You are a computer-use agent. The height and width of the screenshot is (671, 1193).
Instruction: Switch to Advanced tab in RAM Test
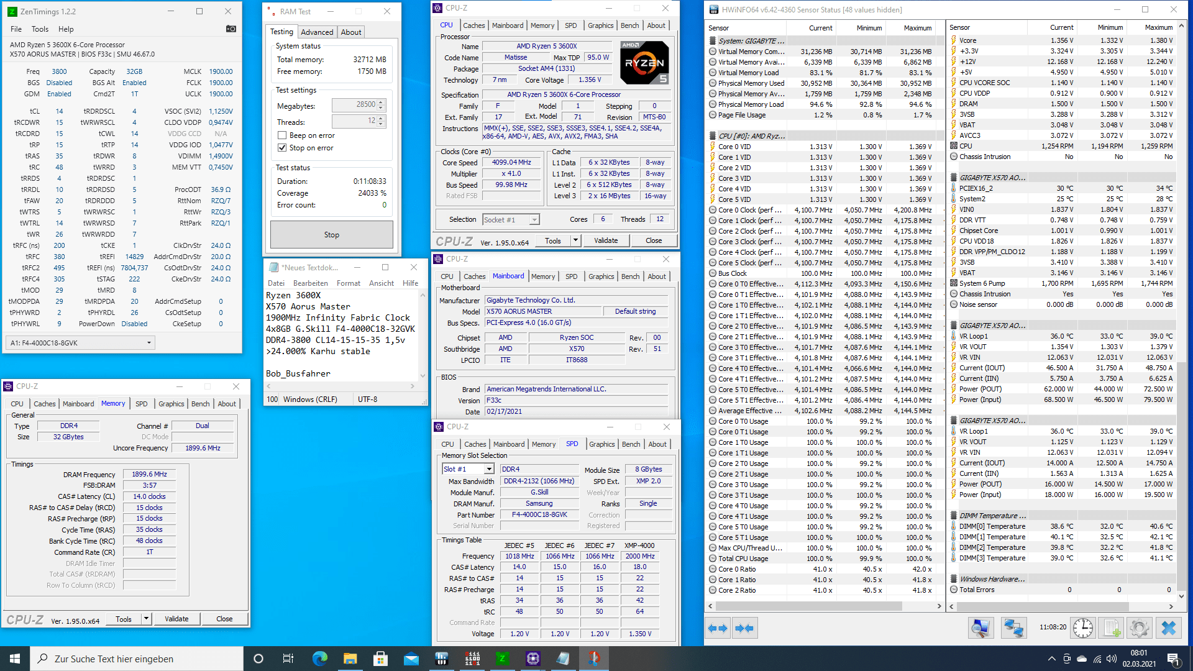tap(317, 32)
